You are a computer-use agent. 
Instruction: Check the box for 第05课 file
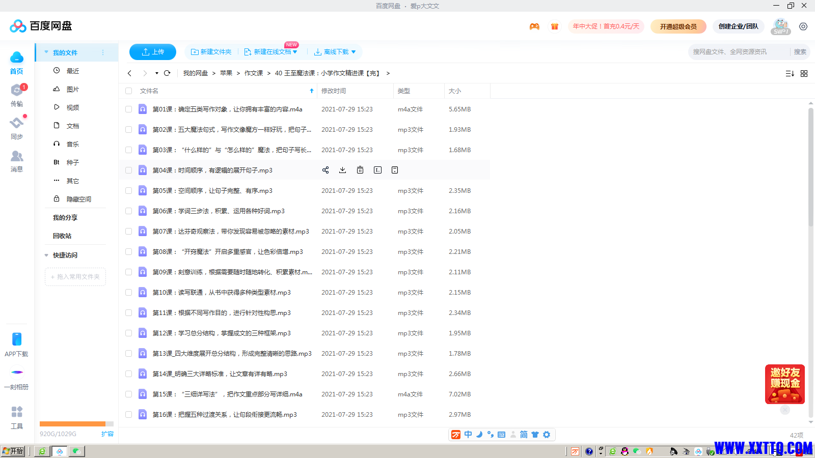[x=129, y=191]
